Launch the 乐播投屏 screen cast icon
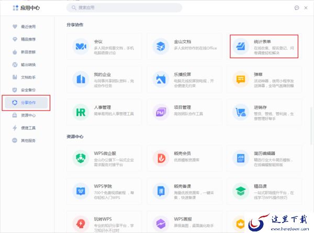Screen dimensions: 314x233 point(161,80)
